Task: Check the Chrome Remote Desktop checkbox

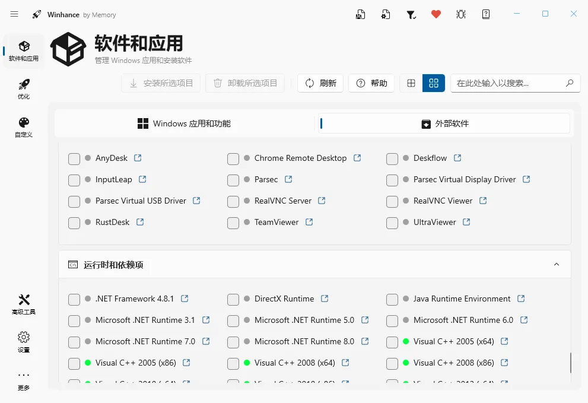Action: tap(233, 158)
